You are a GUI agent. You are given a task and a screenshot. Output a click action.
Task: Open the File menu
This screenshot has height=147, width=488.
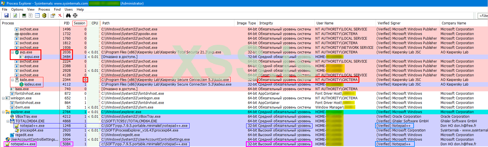pos(5,9)
